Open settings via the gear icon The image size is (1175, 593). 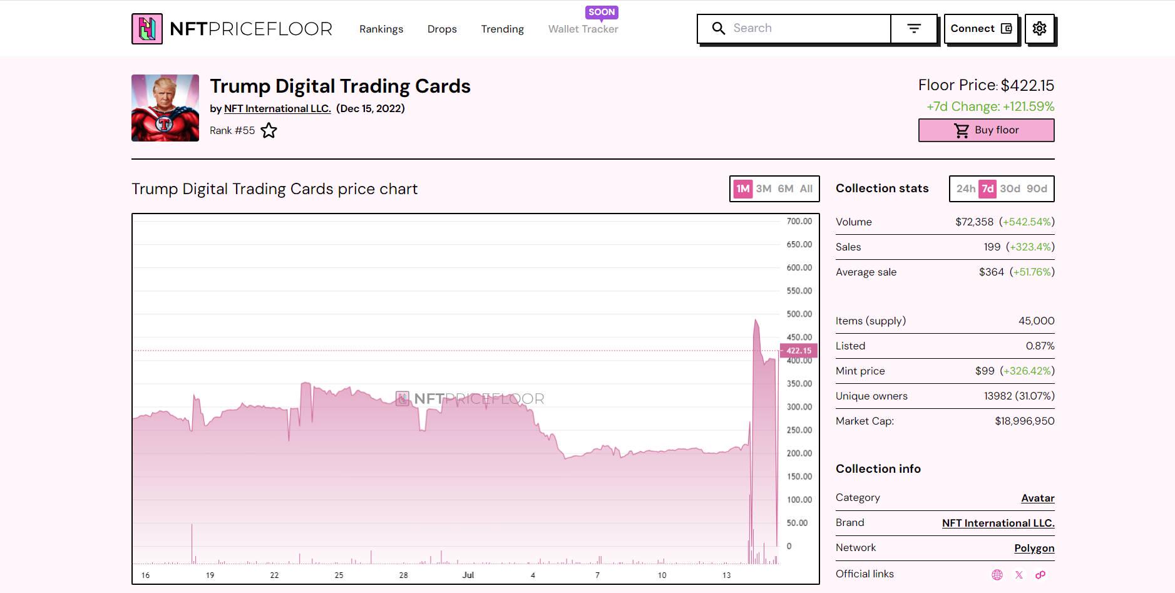tap(1039, 29)
